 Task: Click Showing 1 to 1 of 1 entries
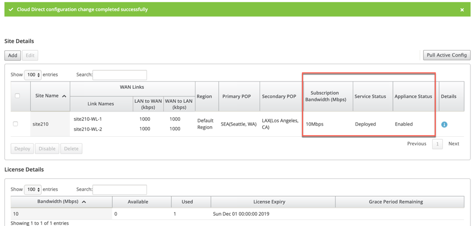(39, 223)
